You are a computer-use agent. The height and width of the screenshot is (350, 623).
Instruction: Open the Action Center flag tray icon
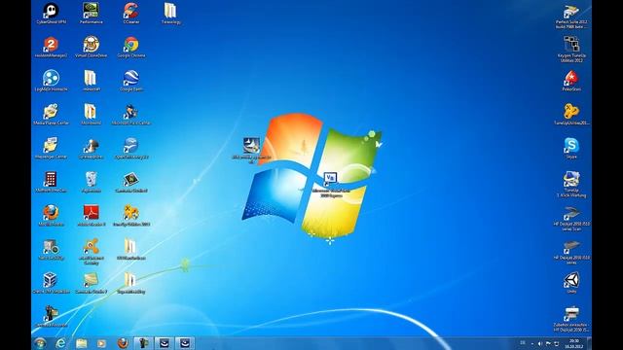click(x=548, y=343)
